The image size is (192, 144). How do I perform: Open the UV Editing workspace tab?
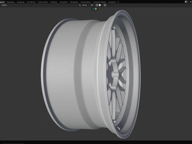pyautogui.click(x=31, y=2)
